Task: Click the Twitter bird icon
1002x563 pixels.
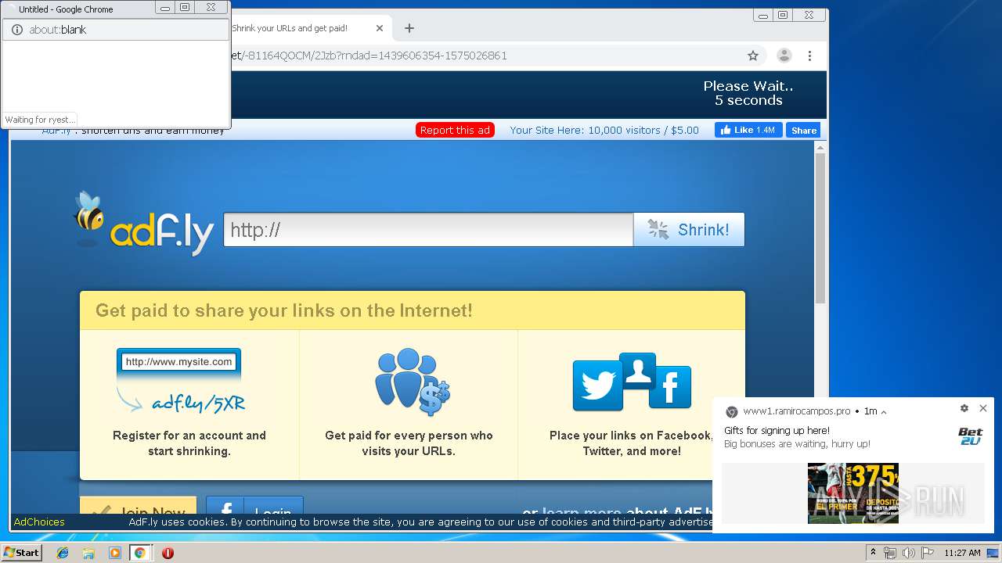Action: click(597, 385)
